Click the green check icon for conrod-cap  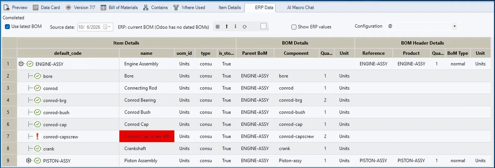pos(37,124)
